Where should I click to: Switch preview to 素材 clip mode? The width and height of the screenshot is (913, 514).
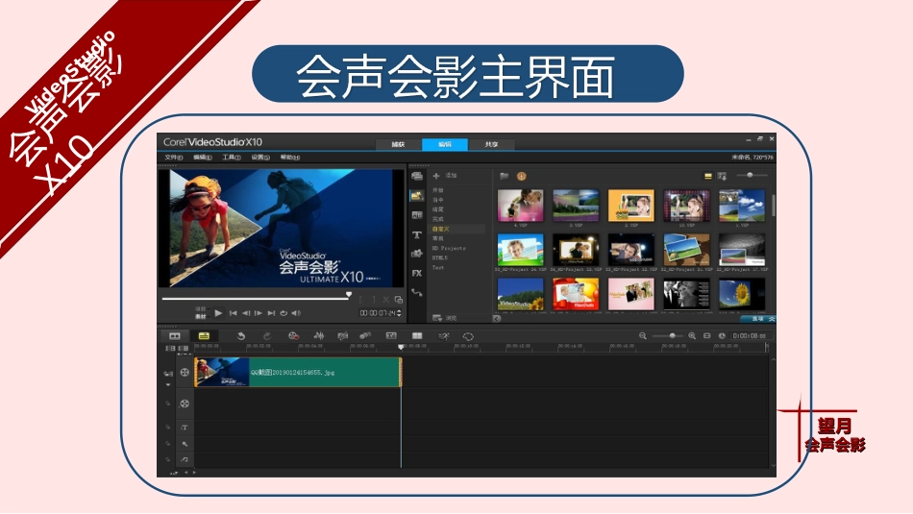pos(200,316)
